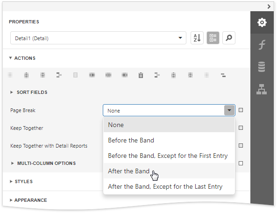
Task: Open the Properties gear tab in sidebar
Action: (x=262, y=22)
